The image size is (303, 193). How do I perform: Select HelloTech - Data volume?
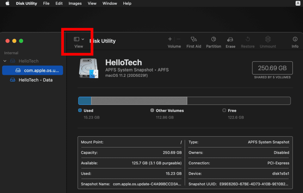(x=35, y=80)
